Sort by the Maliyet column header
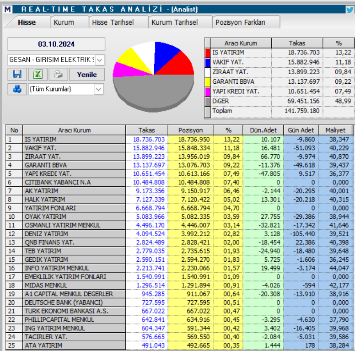 335,130
